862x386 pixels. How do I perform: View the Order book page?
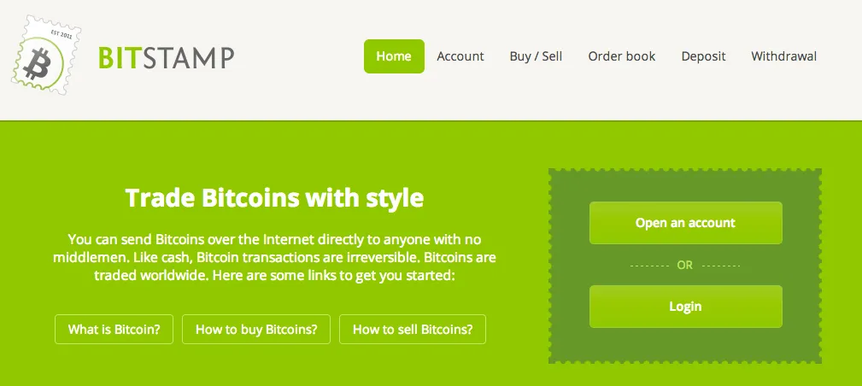(622, 56)
